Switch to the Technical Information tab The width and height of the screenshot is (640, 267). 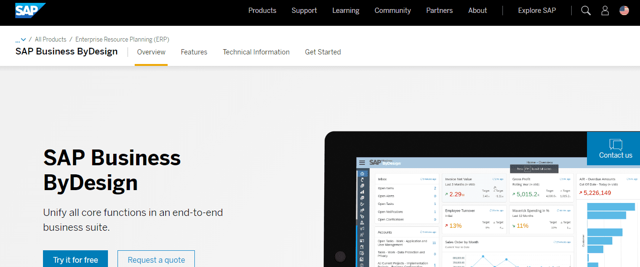(x=256, y=52)
